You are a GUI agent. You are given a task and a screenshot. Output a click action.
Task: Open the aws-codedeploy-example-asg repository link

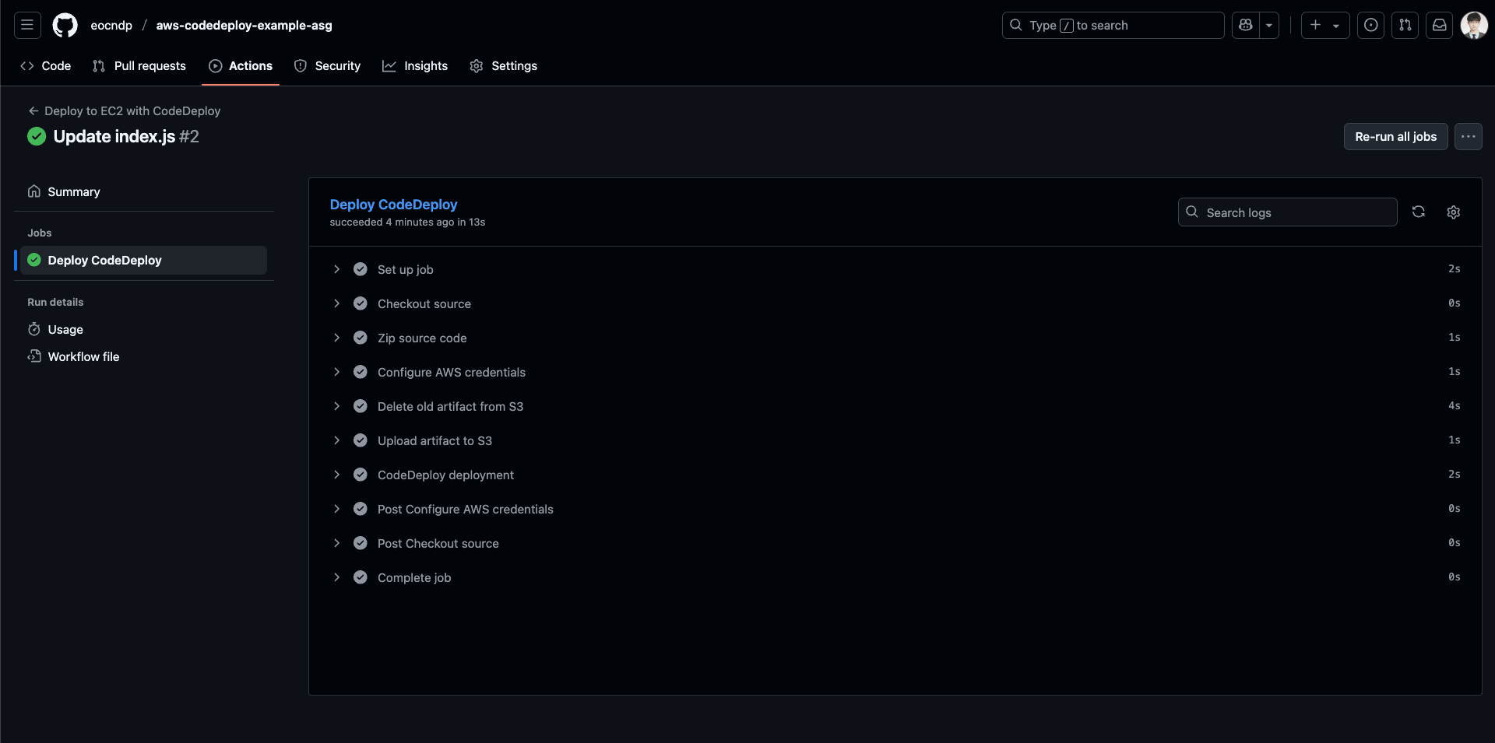pos(244,25)
